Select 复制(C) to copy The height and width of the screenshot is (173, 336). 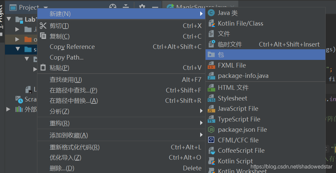pos(121,36)
